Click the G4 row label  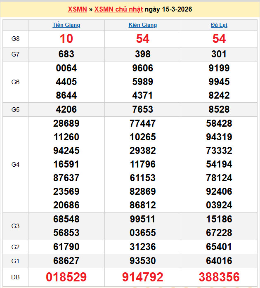click(x=15, y=165)
